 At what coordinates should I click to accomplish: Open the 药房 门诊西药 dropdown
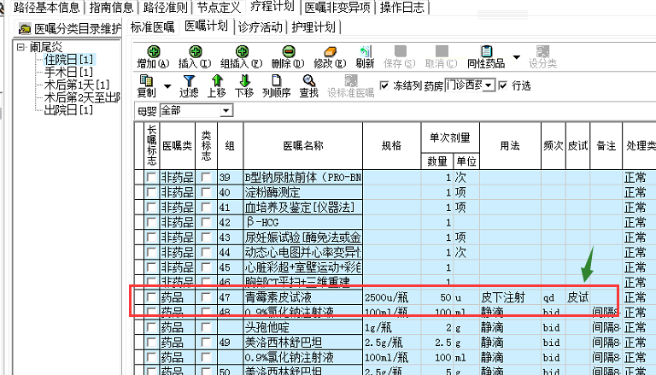point(489,85)
